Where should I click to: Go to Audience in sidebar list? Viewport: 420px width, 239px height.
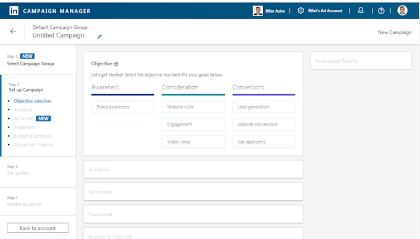coord(23,110)
